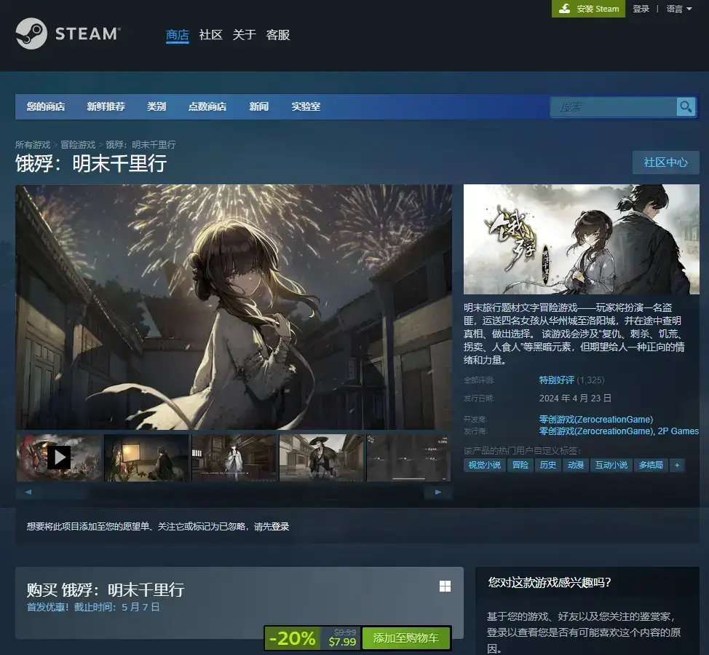
Task: Click the 安装 Steam download icon
Action: (x=564, y=9)
